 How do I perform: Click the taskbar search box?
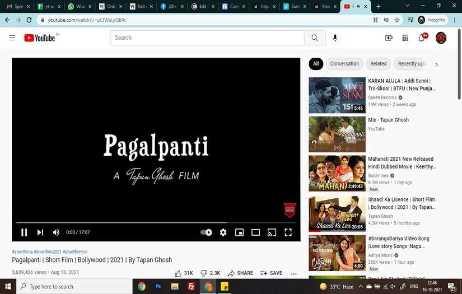74,287
